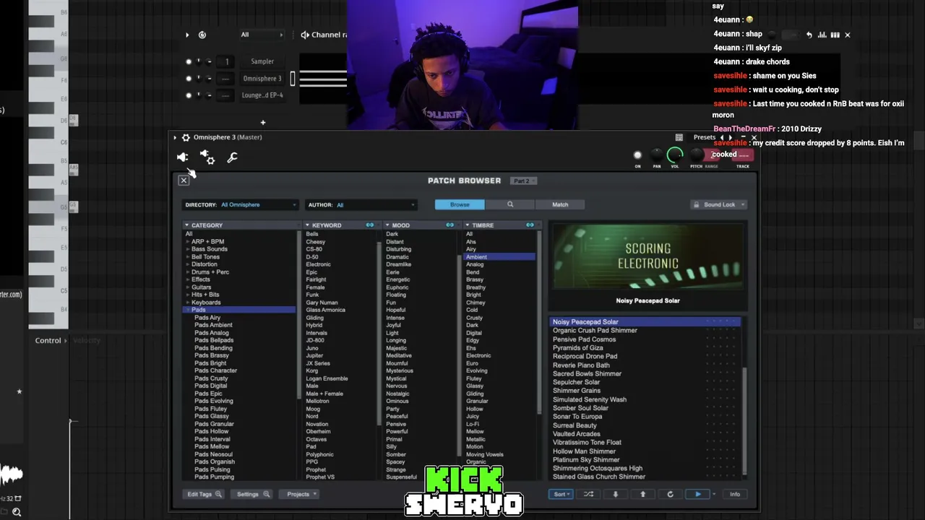Click the plugin preset icon in the Omnisphere window

coord(182,157)
